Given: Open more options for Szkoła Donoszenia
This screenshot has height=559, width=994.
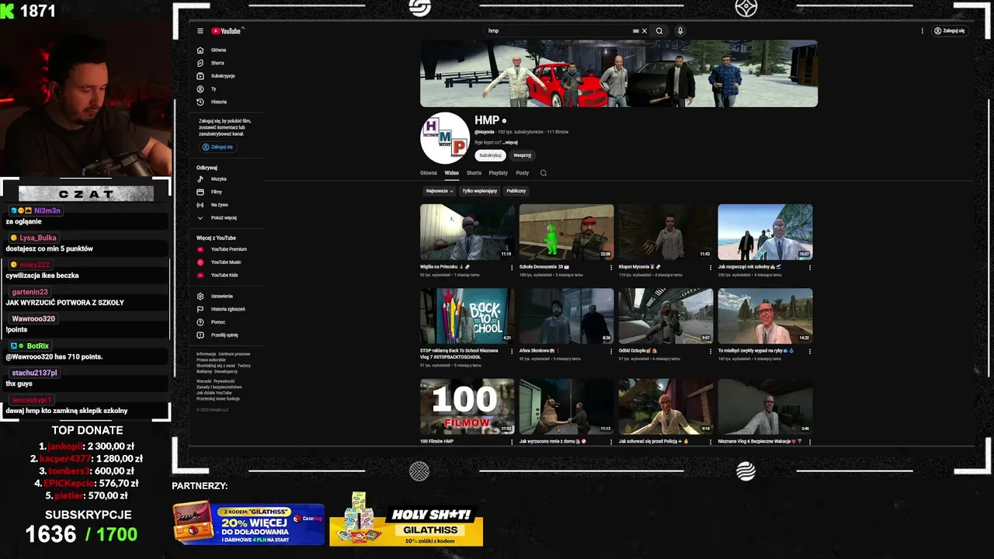Looking at the screenshot, I should (611, 267).
